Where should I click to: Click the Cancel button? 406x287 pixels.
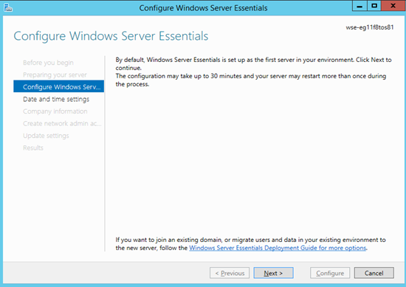pyautogui.click(x=374, y=273)
